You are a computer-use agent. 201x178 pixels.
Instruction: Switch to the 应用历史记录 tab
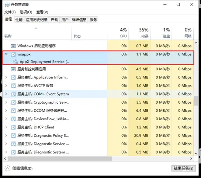[x=37, y=20]
